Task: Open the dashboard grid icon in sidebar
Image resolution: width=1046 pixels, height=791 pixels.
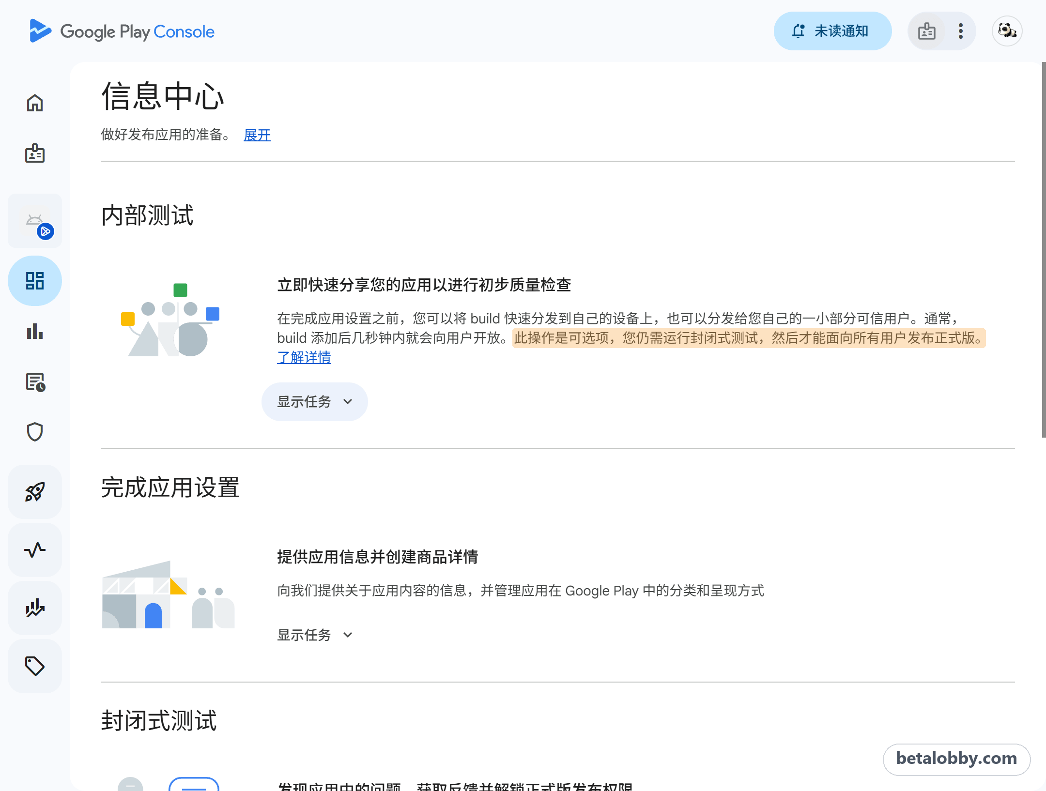Action: click(x=35, y=281)
